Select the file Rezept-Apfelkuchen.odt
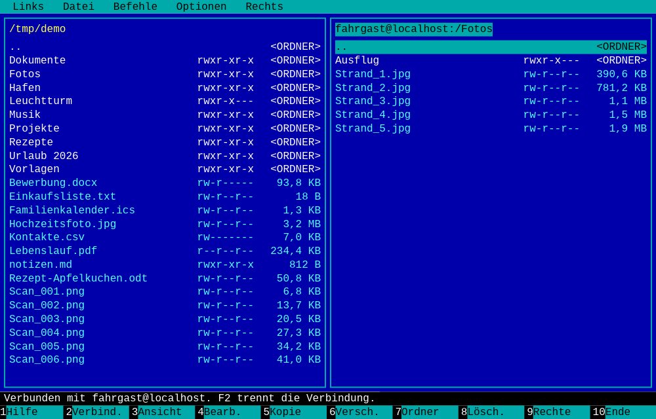 [165, 278]
